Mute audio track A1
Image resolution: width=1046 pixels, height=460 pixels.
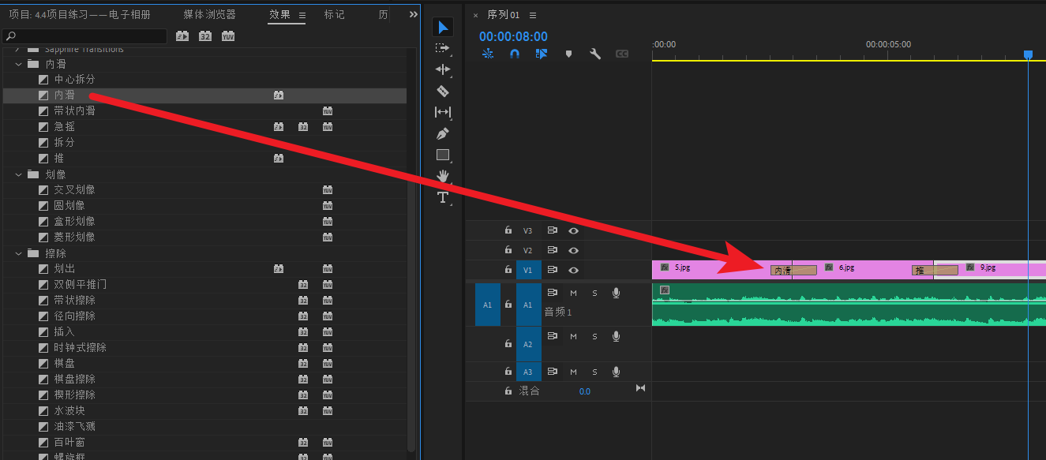coord(573,293)
